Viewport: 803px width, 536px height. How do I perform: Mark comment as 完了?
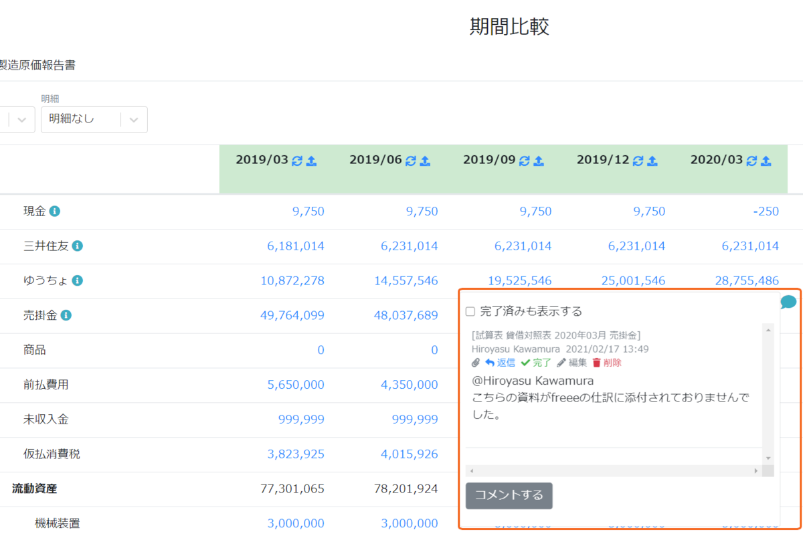click(x=536, y=363)
